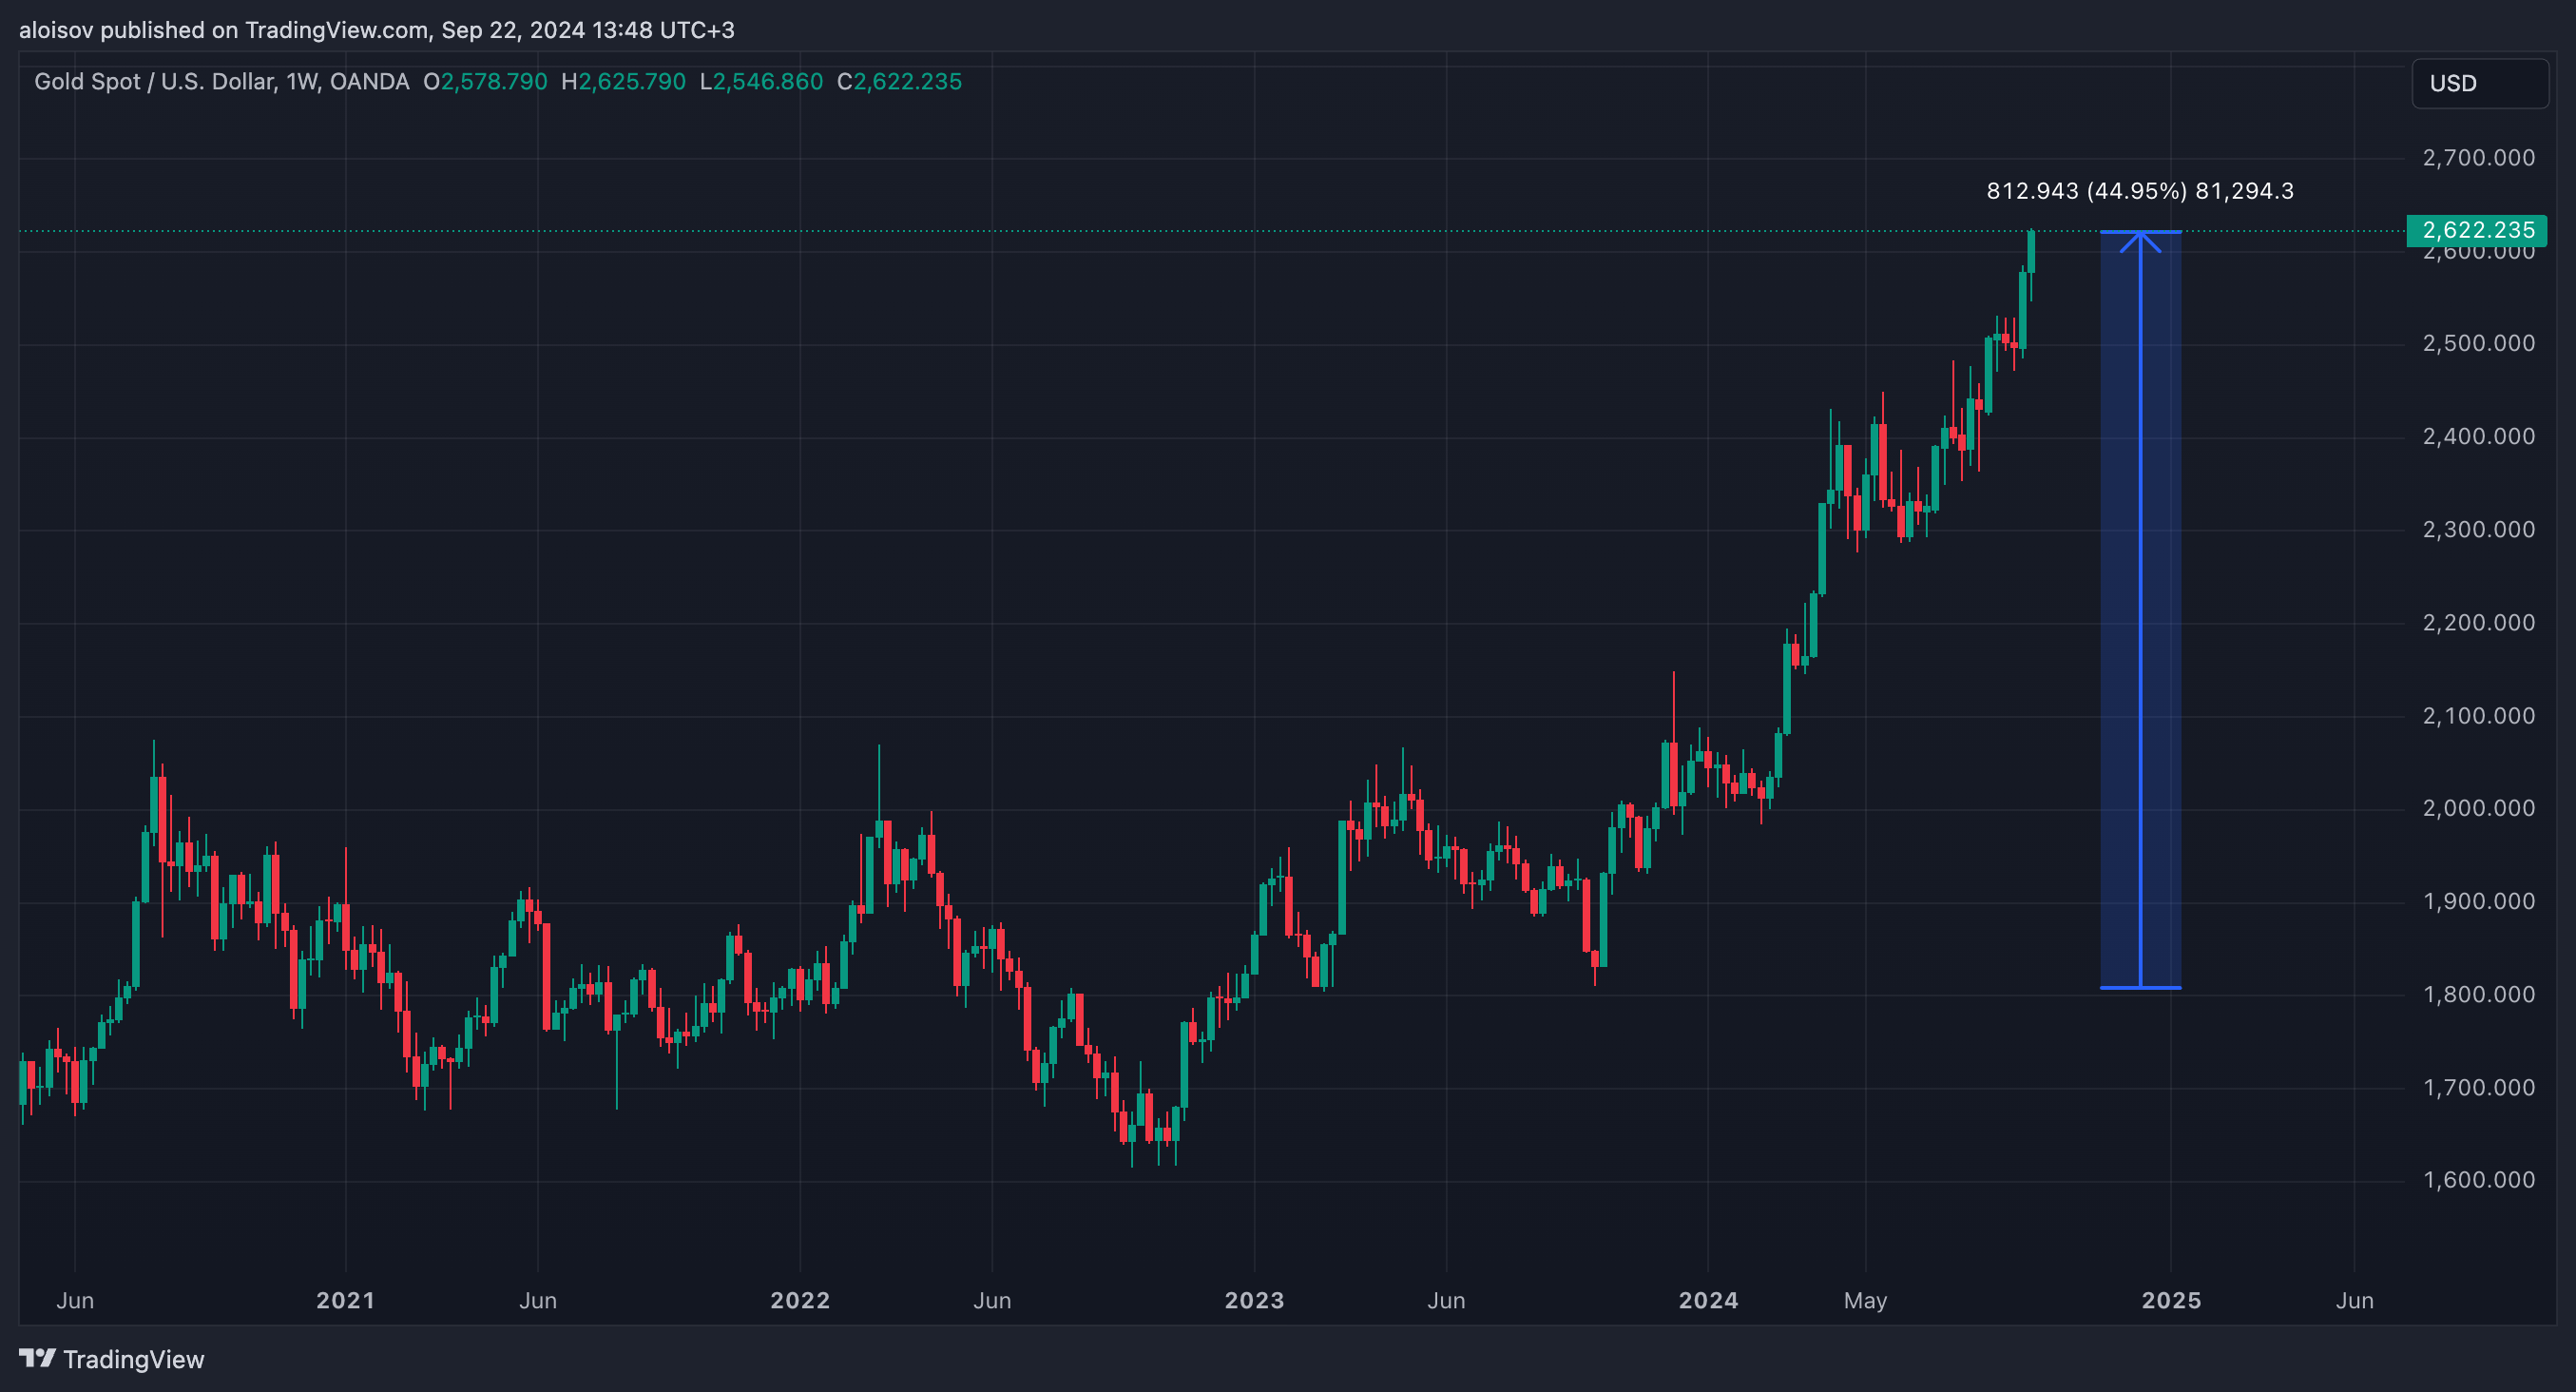This screenshot has width=2576, height=1392.
Task: Click the 2022 year label on the time axis
Action: (x=800, y=1300)
